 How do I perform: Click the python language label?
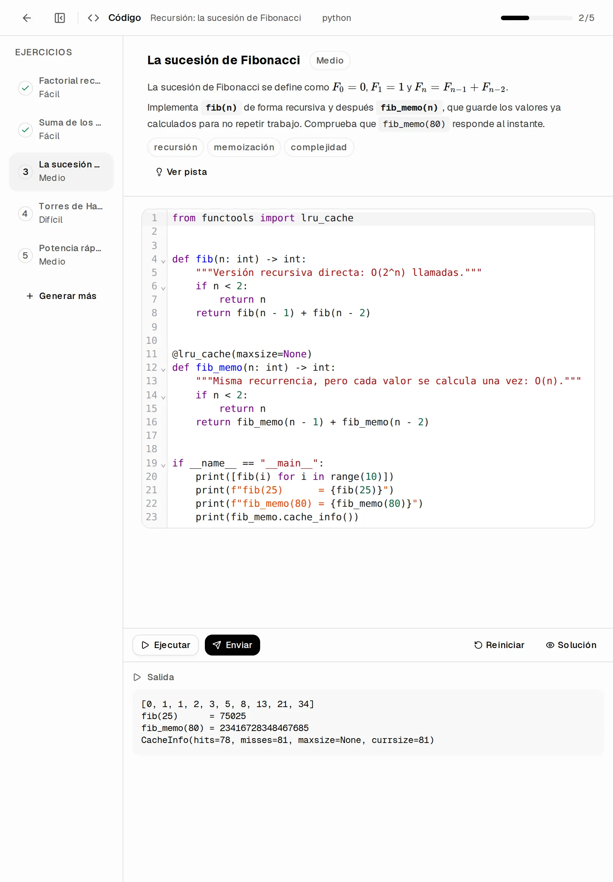[336, 18]
